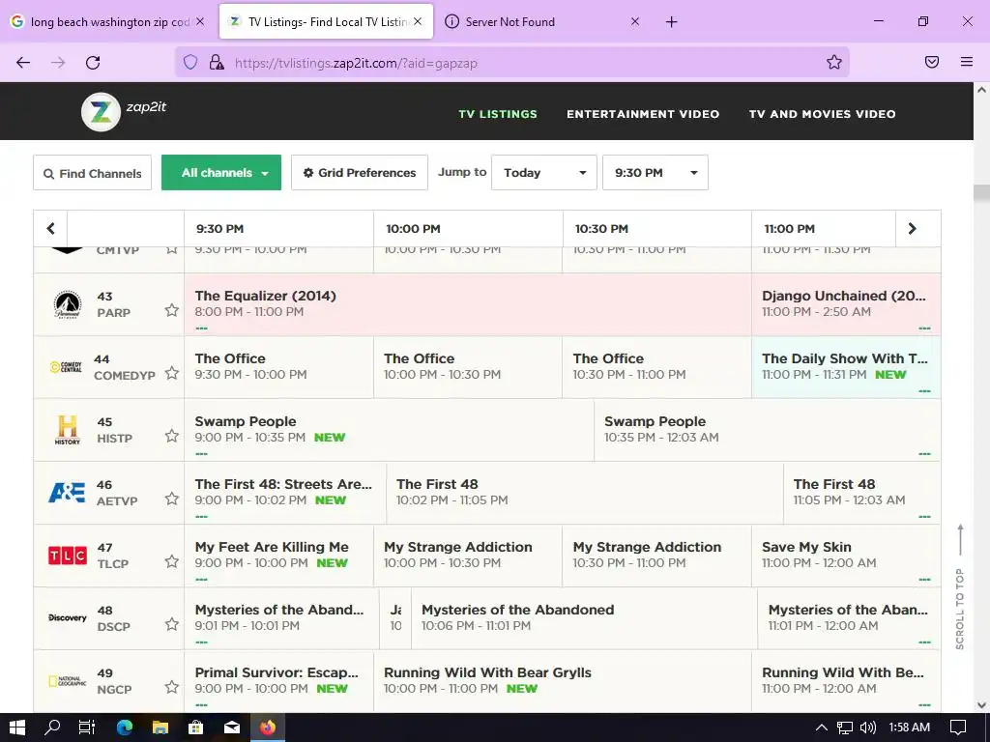Open Running Wild With Bear Grylls 10:00 PM
The width and height of the screenshot is (990, 742).
562,681
